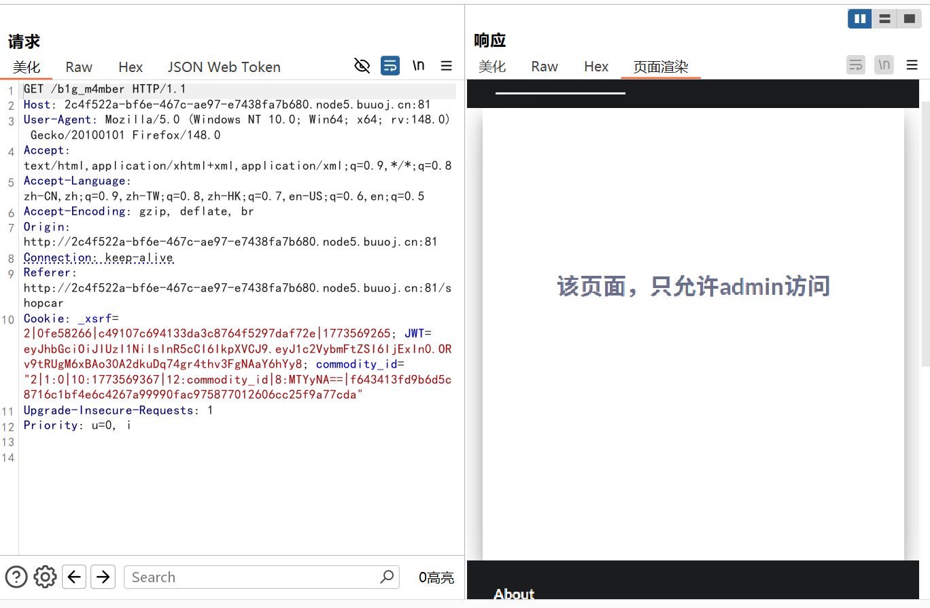Select response 美化 tab

point(492,67)
